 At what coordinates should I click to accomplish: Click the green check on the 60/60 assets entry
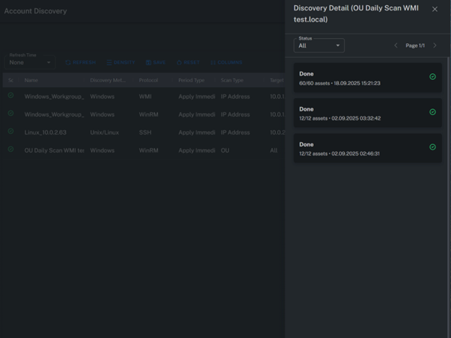click(x=432, y=77)
